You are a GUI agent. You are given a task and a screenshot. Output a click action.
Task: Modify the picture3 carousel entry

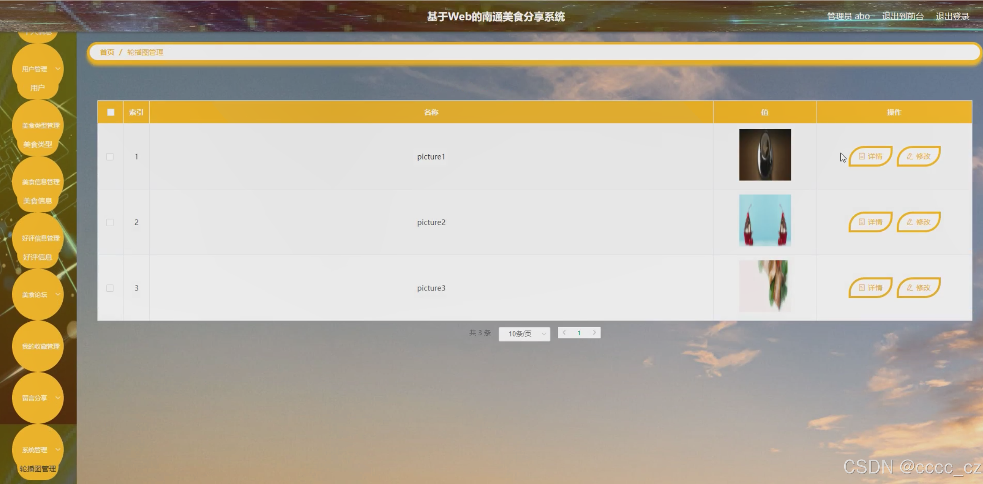coord(918,287)
